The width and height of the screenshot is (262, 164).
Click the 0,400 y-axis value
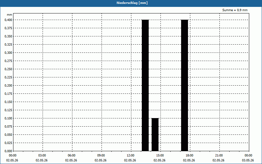pyautogui.click(x=8, y=20)
